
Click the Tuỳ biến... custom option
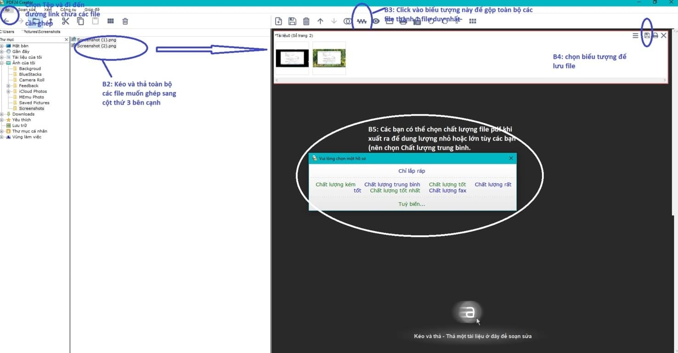click(412, 204)
